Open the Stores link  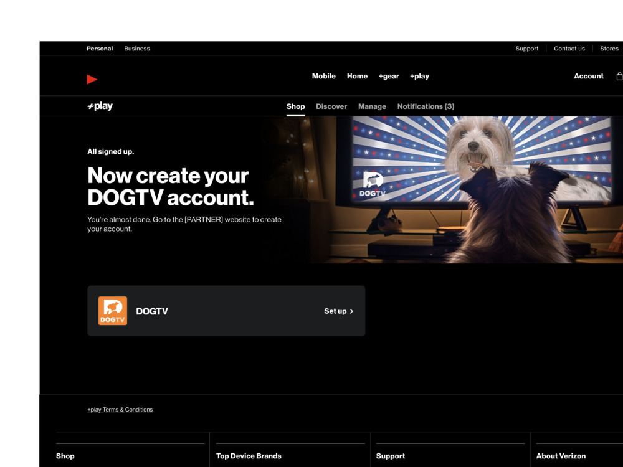pyautogui.click(x=609, y=49)
